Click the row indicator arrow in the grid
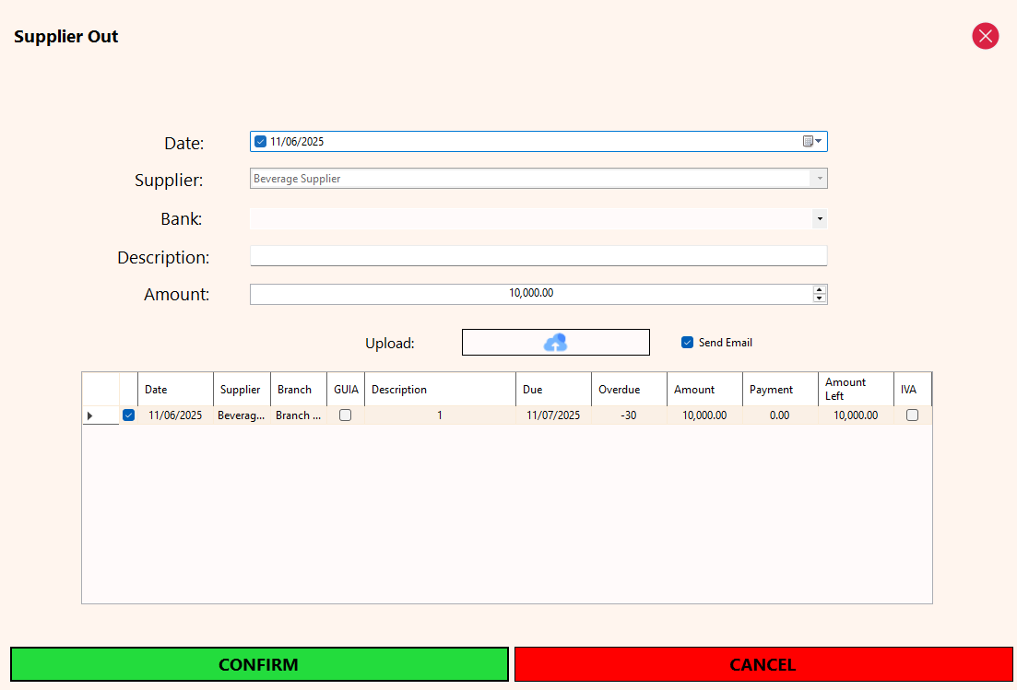This screenshot has height=690, width=1017. click(x=90, y=415)
